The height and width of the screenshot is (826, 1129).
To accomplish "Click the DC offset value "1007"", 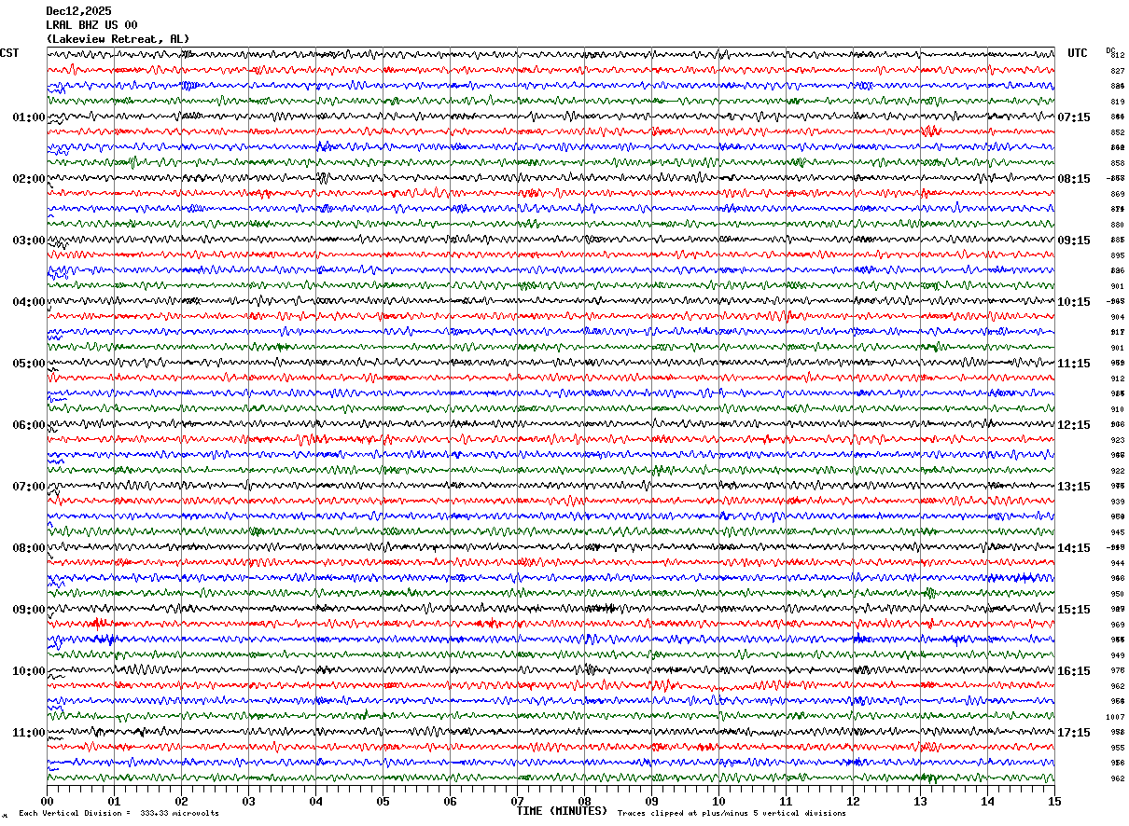I will click(1116, 717).
